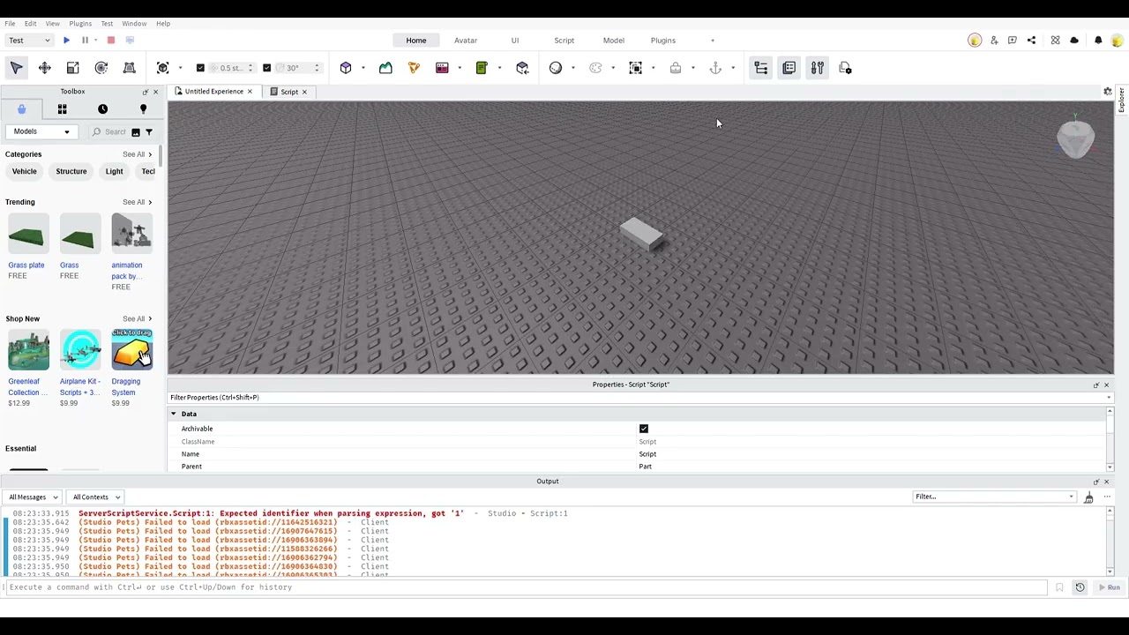Click the red Stop test button
This screenshot has height=635, width=1129.
111,40
